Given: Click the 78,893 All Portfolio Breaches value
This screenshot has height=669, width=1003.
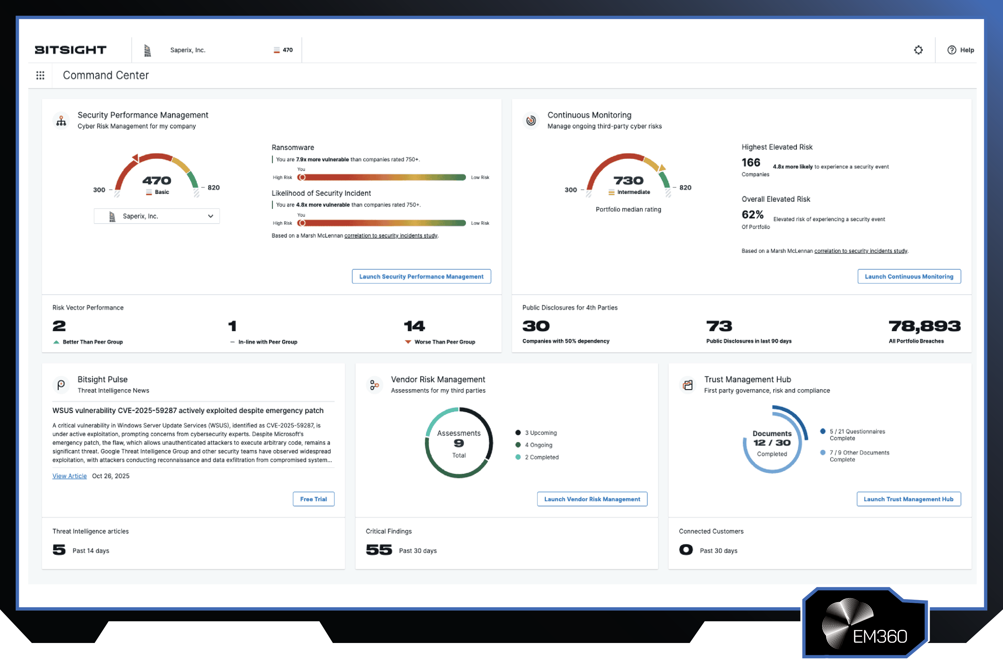Looking at the screenshot, I should [x=925, y=326].
